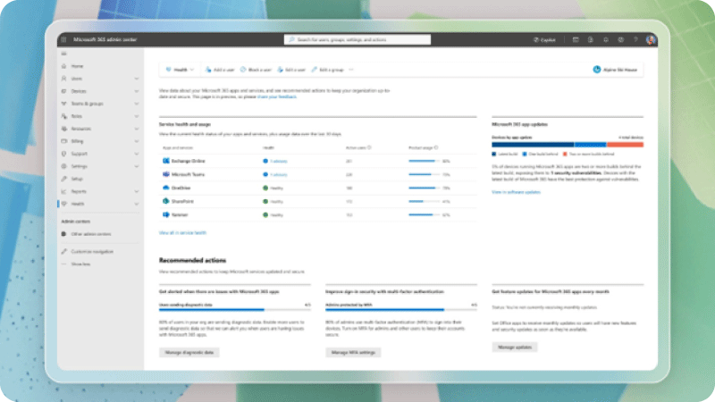Expand the Roles chevron
The width and height of the screenshot is (715, 402).
coord(137,116)
